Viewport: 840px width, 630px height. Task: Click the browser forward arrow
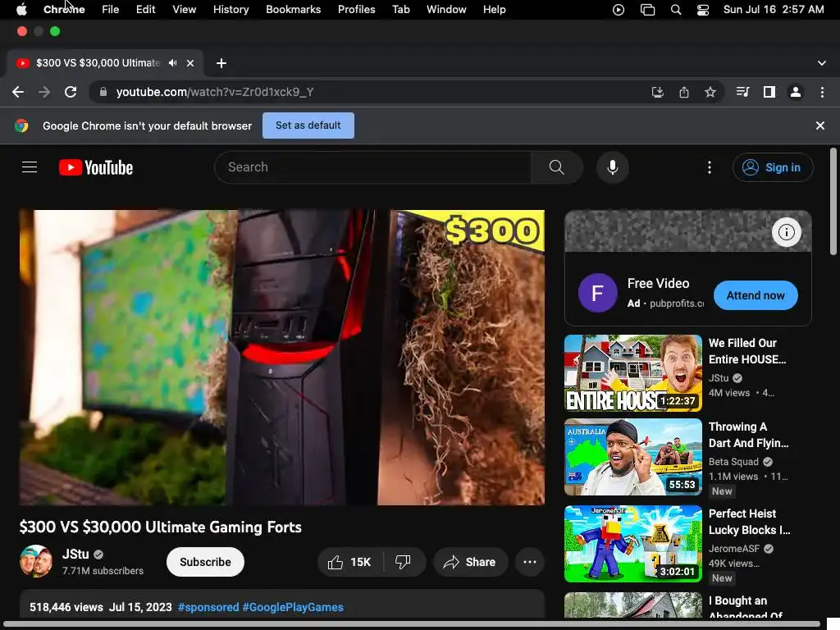pos(44,92)
